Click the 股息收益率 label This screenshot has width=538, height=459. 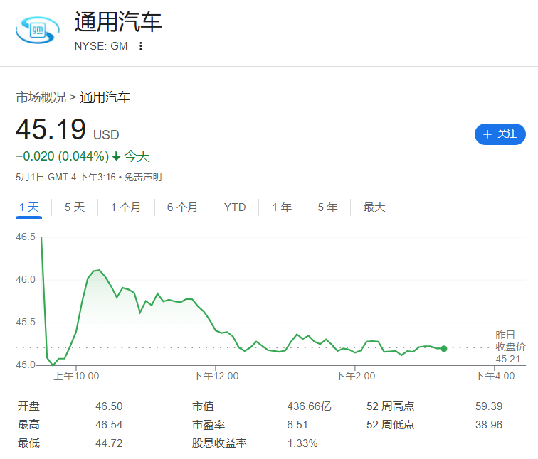click(219, 443)
